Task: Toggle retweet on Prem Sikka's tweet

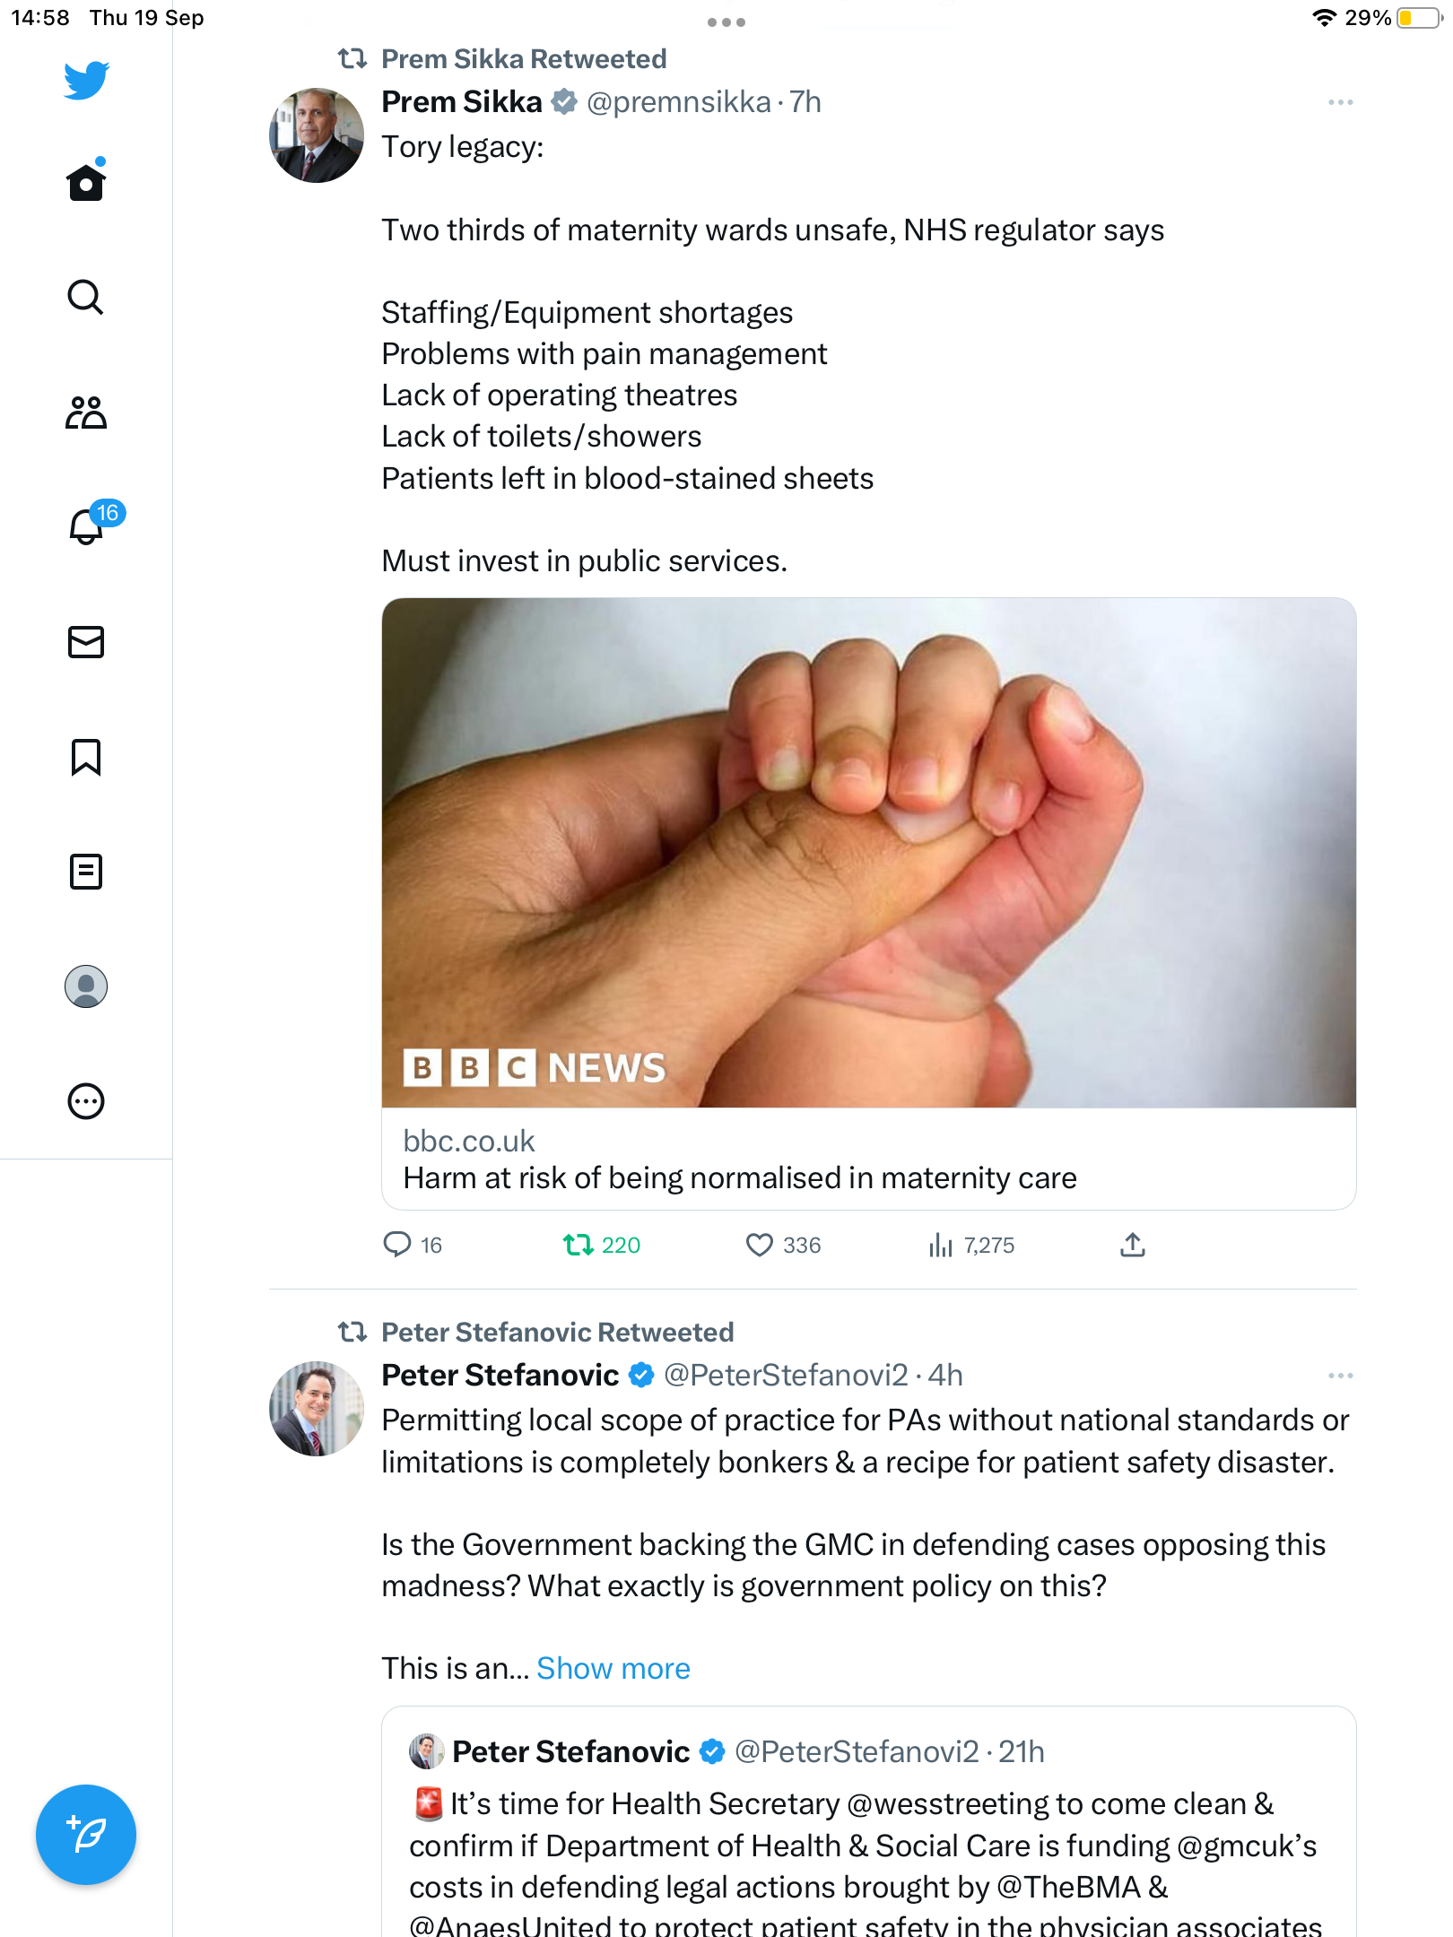Action: click(x=579, y=1245)
